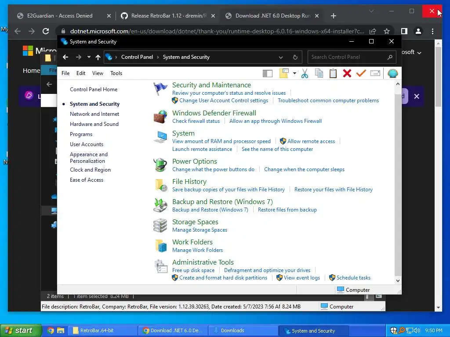Click the Work Folders icon
This screenshot has width=450, height=337.
pyautogui.click(x=161, y=246)
